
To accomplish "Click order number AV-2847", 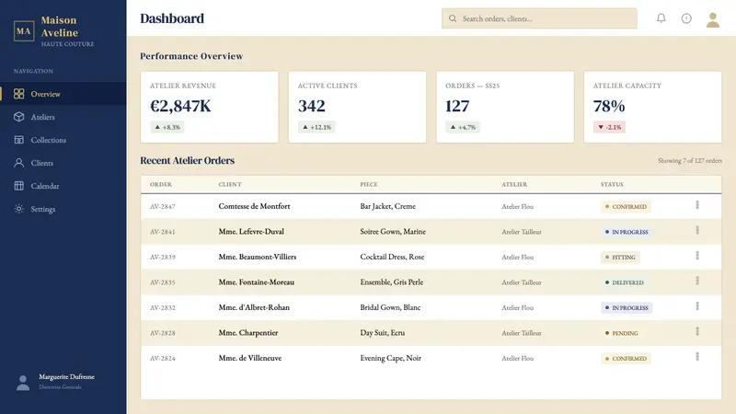I will click(x=163, y=206).
